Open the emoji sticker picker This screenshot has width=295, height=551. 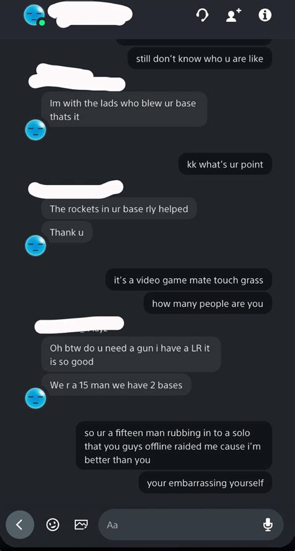(53, 525)
